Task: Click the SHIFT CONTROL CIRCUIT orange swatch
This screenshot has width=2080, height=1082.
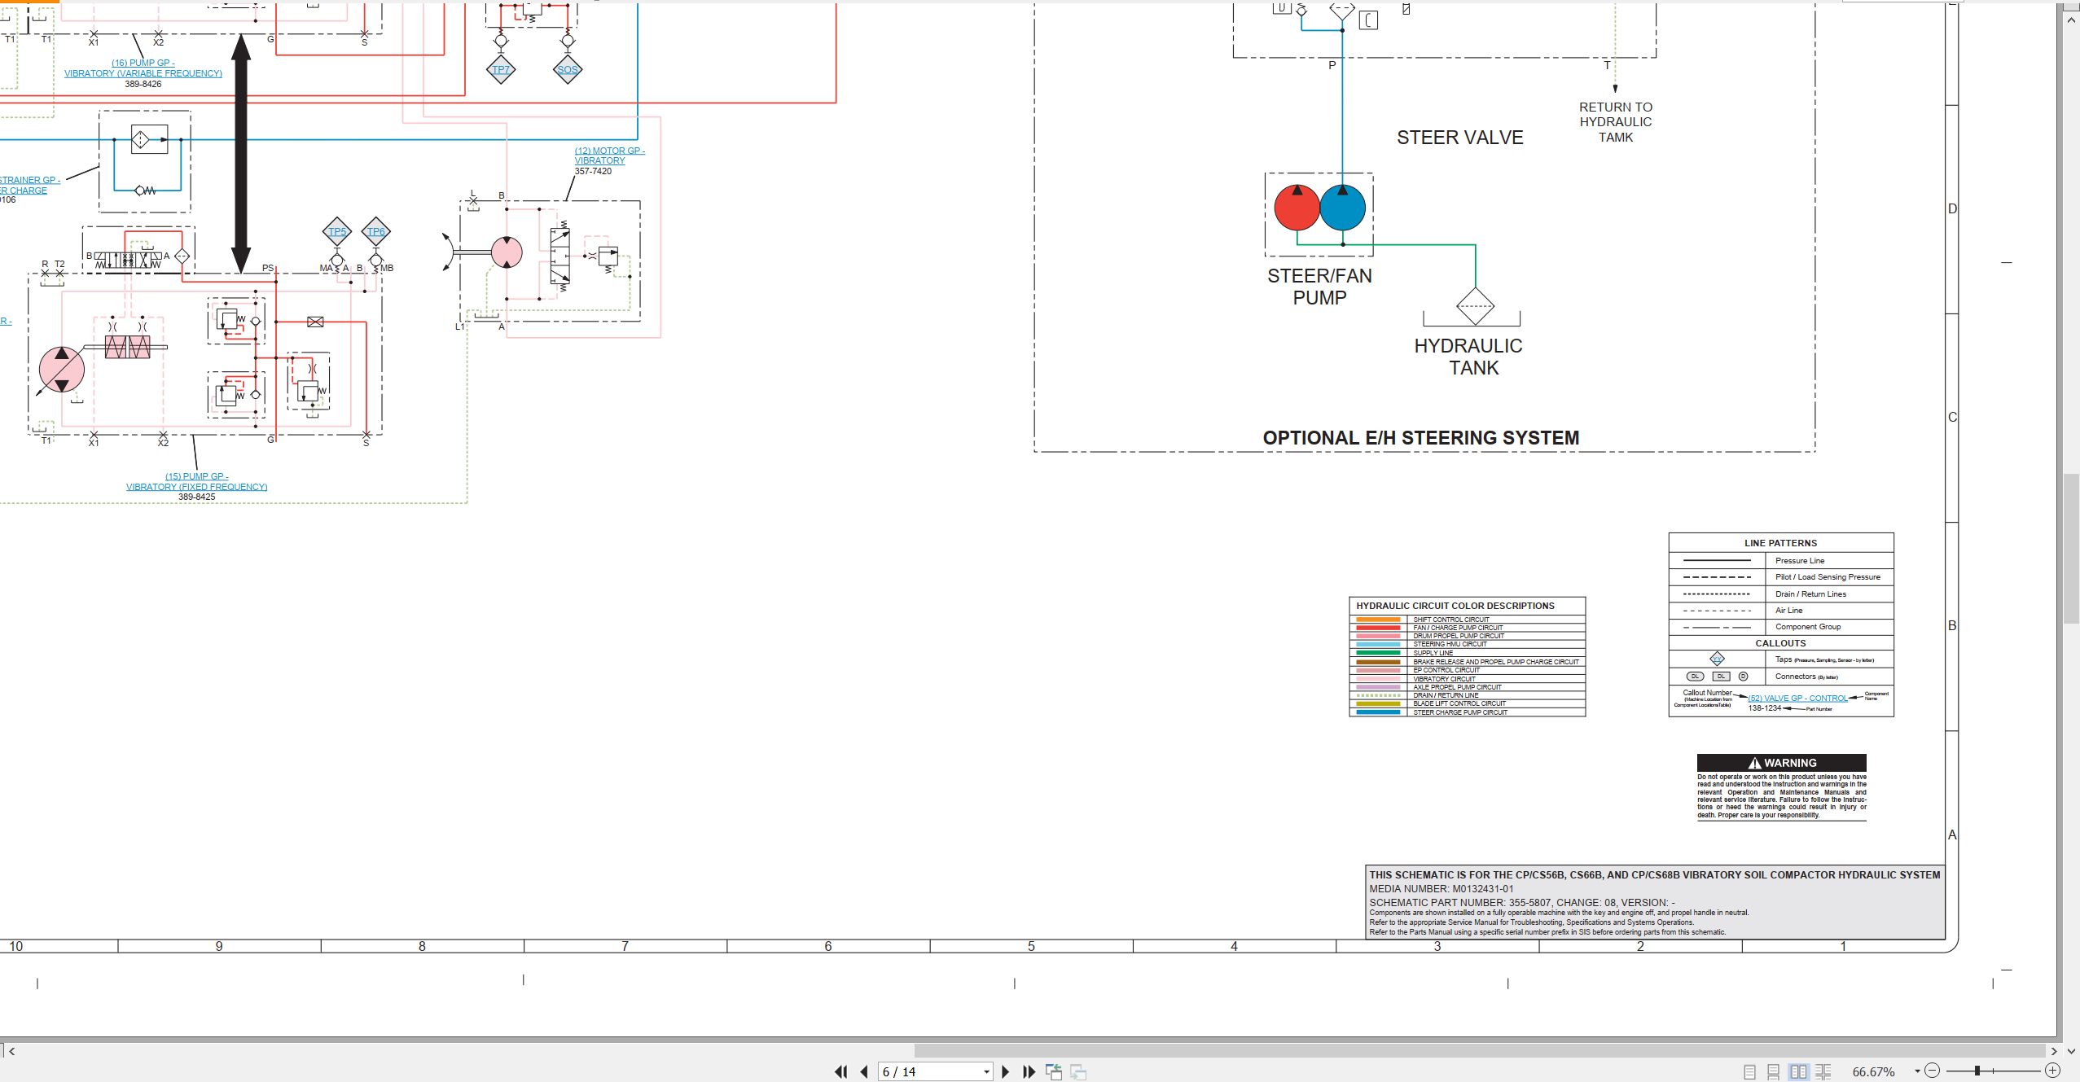Action: pyautogui.click(x=1378, y=620)
